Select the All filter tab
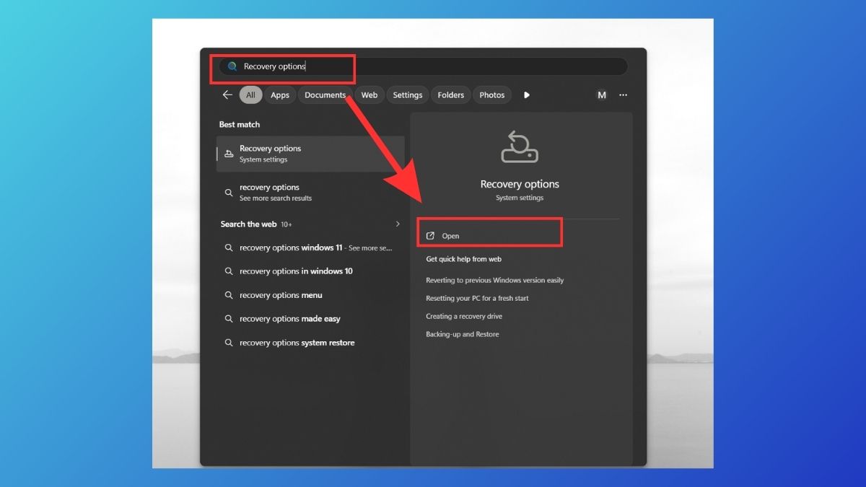The height and width of the screenshot is (487, 866). click(x=250, y=95)
